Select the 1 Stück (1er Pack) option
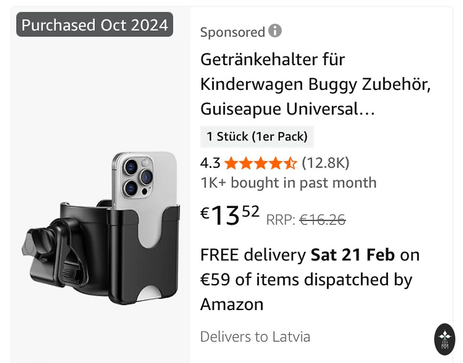 coord(257,137)
